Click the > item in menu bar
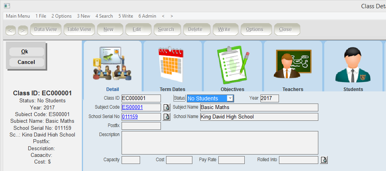Image resolution: width=386 pixels, height=171 pixels. (172, 16)
